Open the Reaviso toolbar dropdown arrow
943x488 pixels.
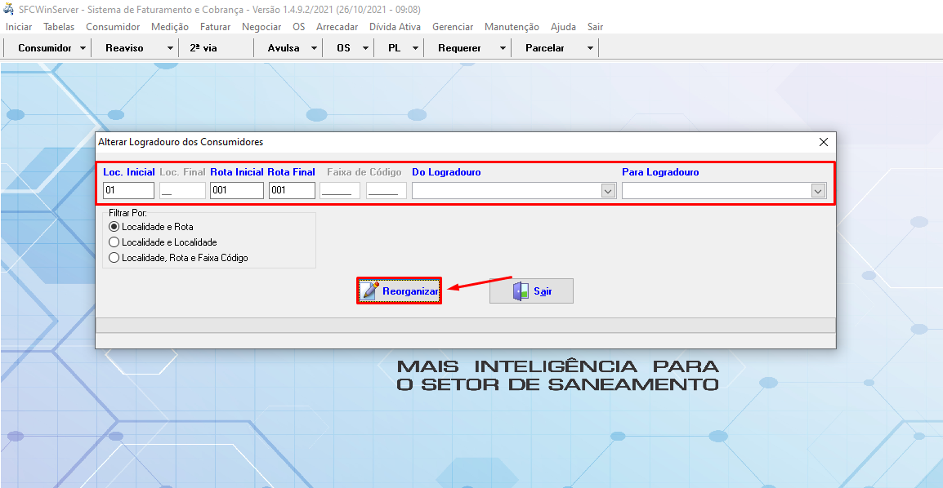pyautogui.click(x=170, y=48)
